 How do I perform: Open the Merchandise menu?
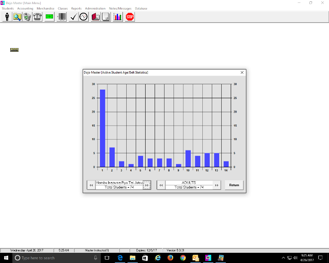click(46, 8)
